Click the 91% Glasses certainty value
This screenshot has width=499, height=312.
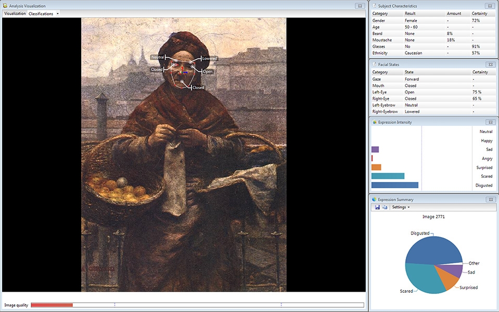476,46
